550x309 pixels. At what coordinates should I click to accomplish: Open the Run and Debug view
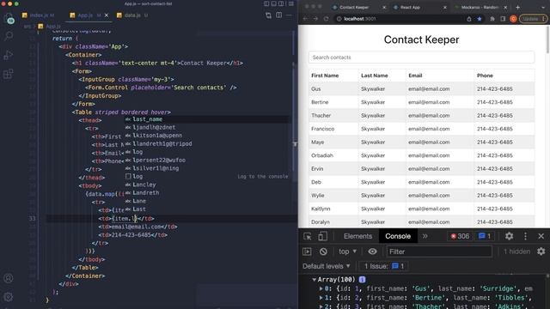click(9, 55)
